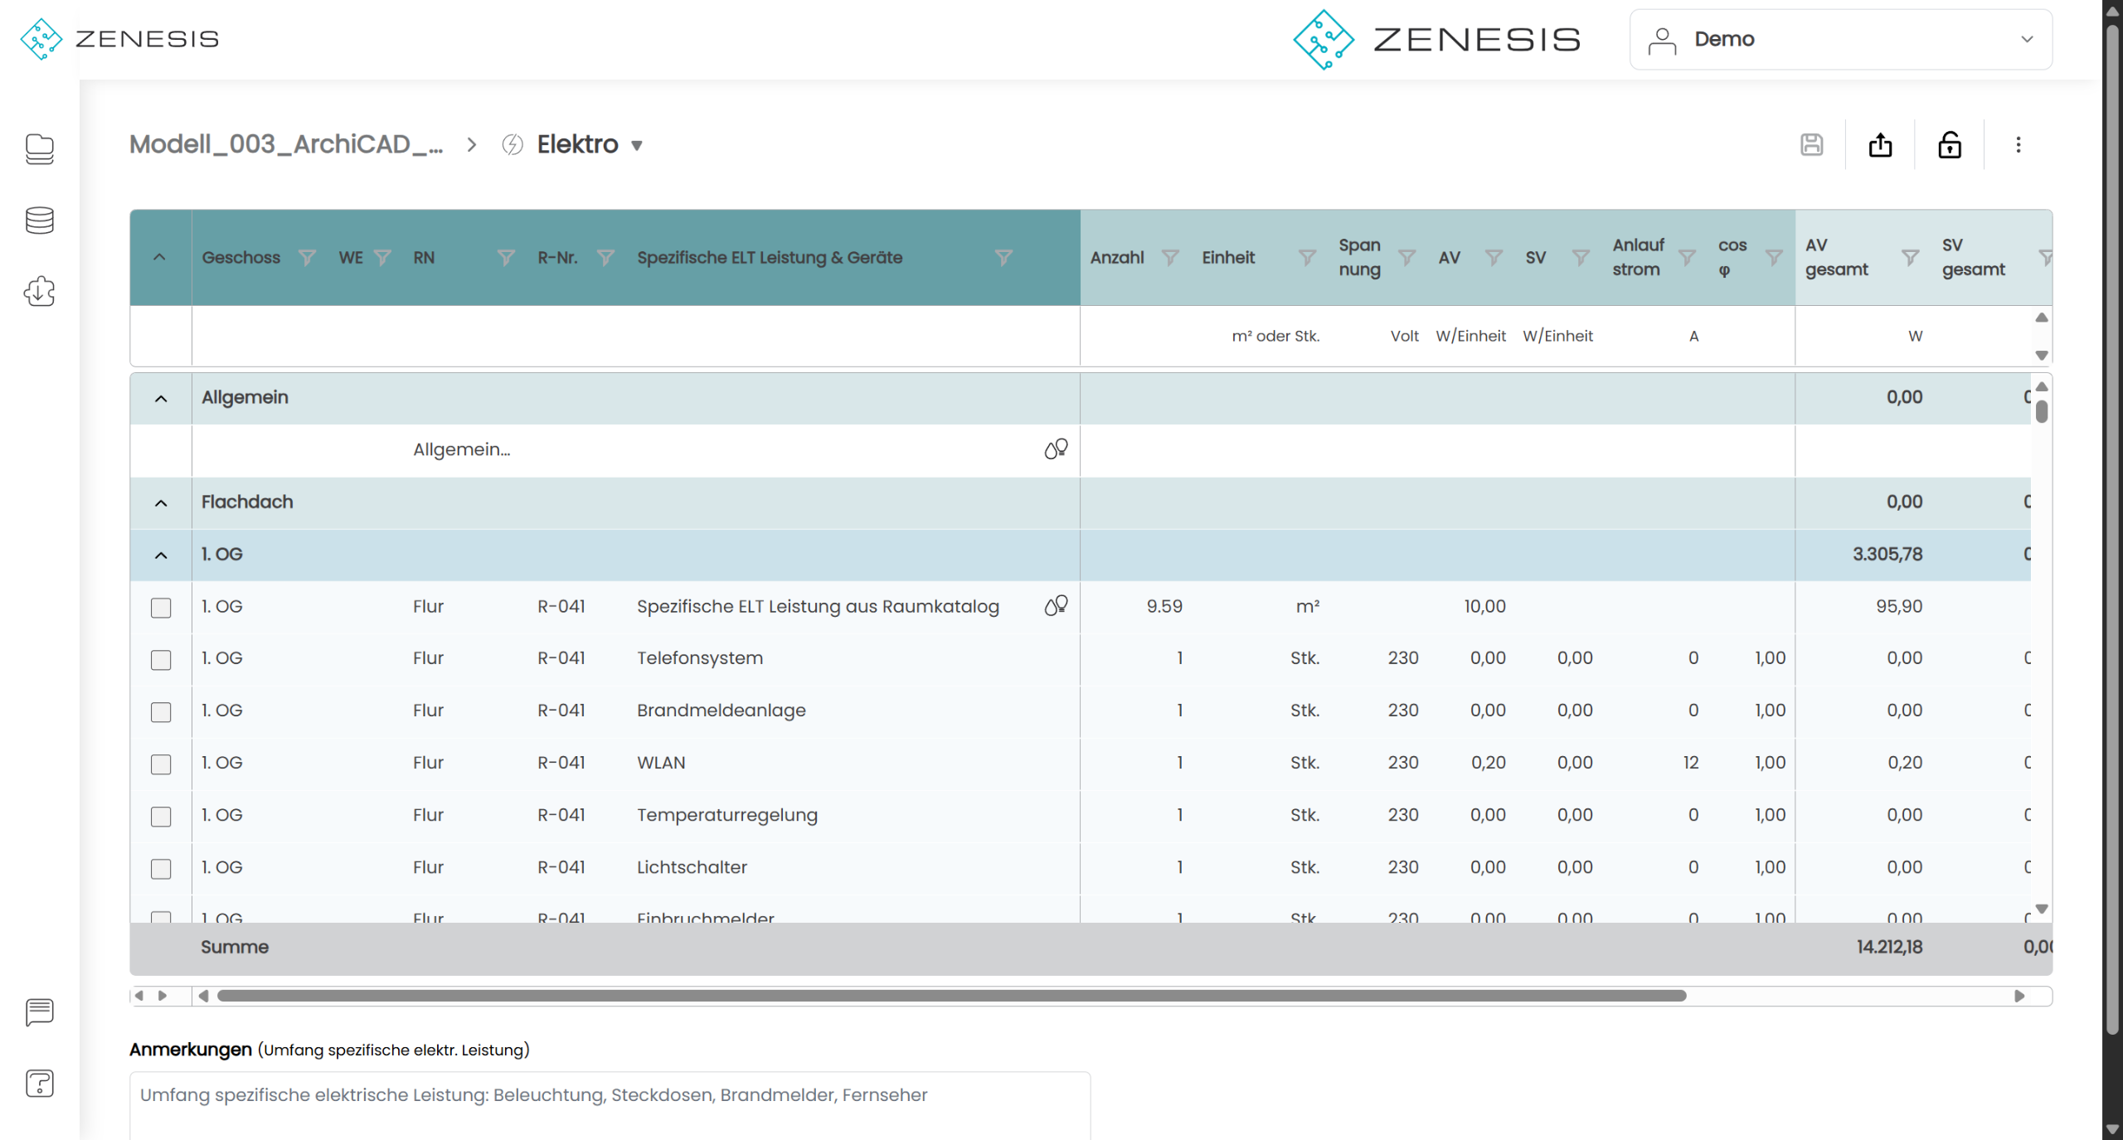Click the cloud download sidebar icon
This screenshot has height=1140, width=2123.
39,292
